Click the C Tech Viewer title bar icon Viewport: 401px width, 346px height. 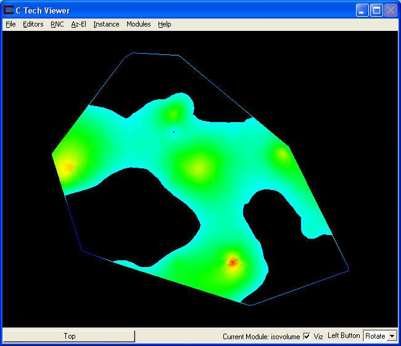click(x=9, y=10)
